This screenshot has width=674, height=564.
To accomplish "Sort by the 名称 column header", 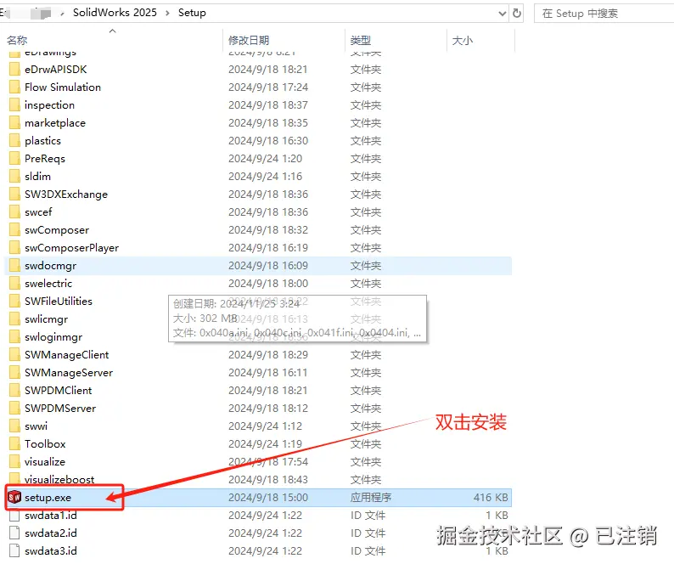I will point(17,41).
